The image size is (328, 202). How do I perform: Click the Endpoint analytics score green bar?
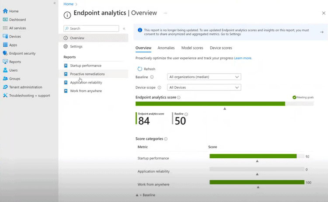(210, 104)
